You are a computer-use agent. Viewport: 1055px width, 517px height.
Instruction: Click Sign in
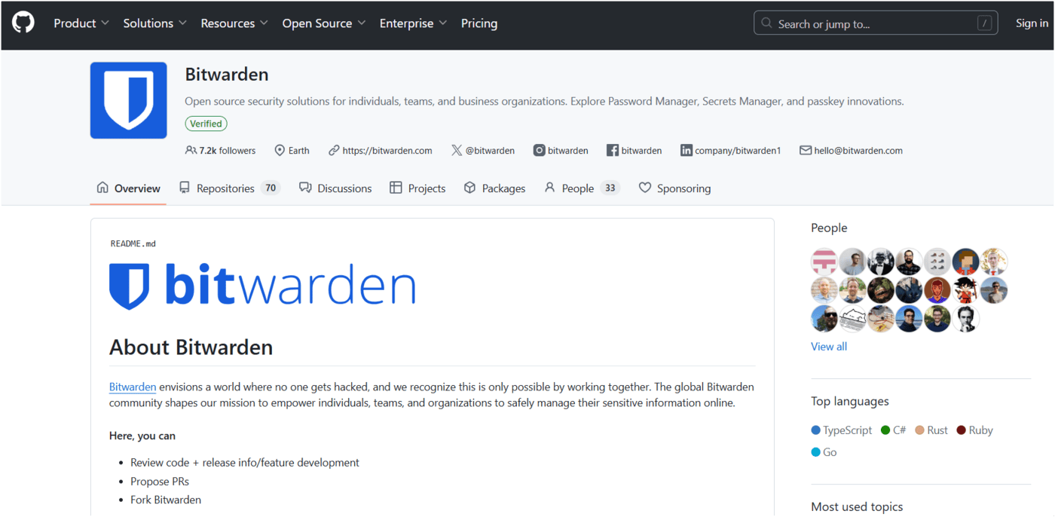pyautogui.click(x=1032, y=23)
